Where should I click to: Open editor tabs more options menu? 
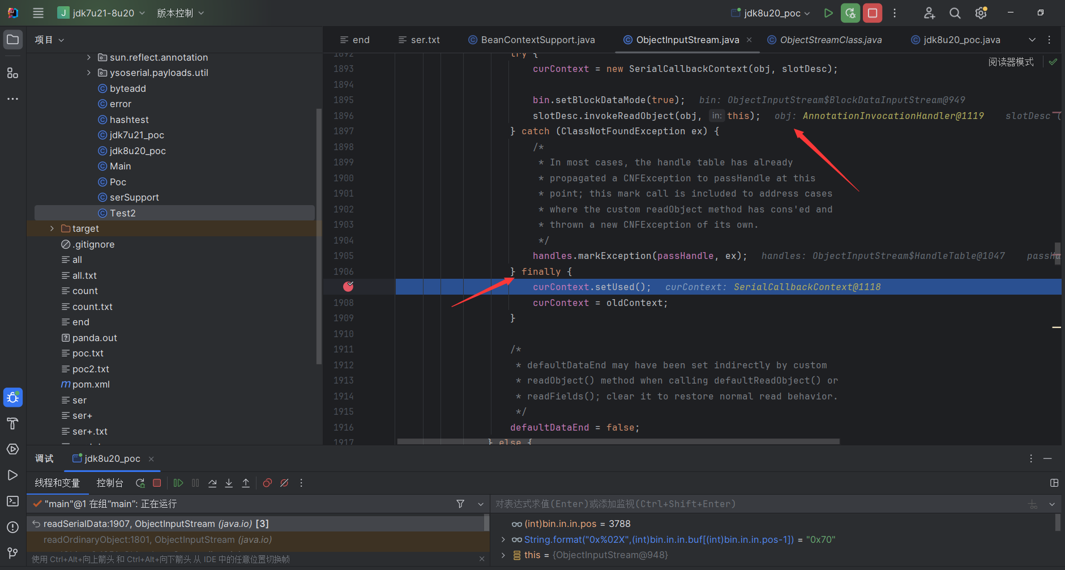coord(1049,40)
